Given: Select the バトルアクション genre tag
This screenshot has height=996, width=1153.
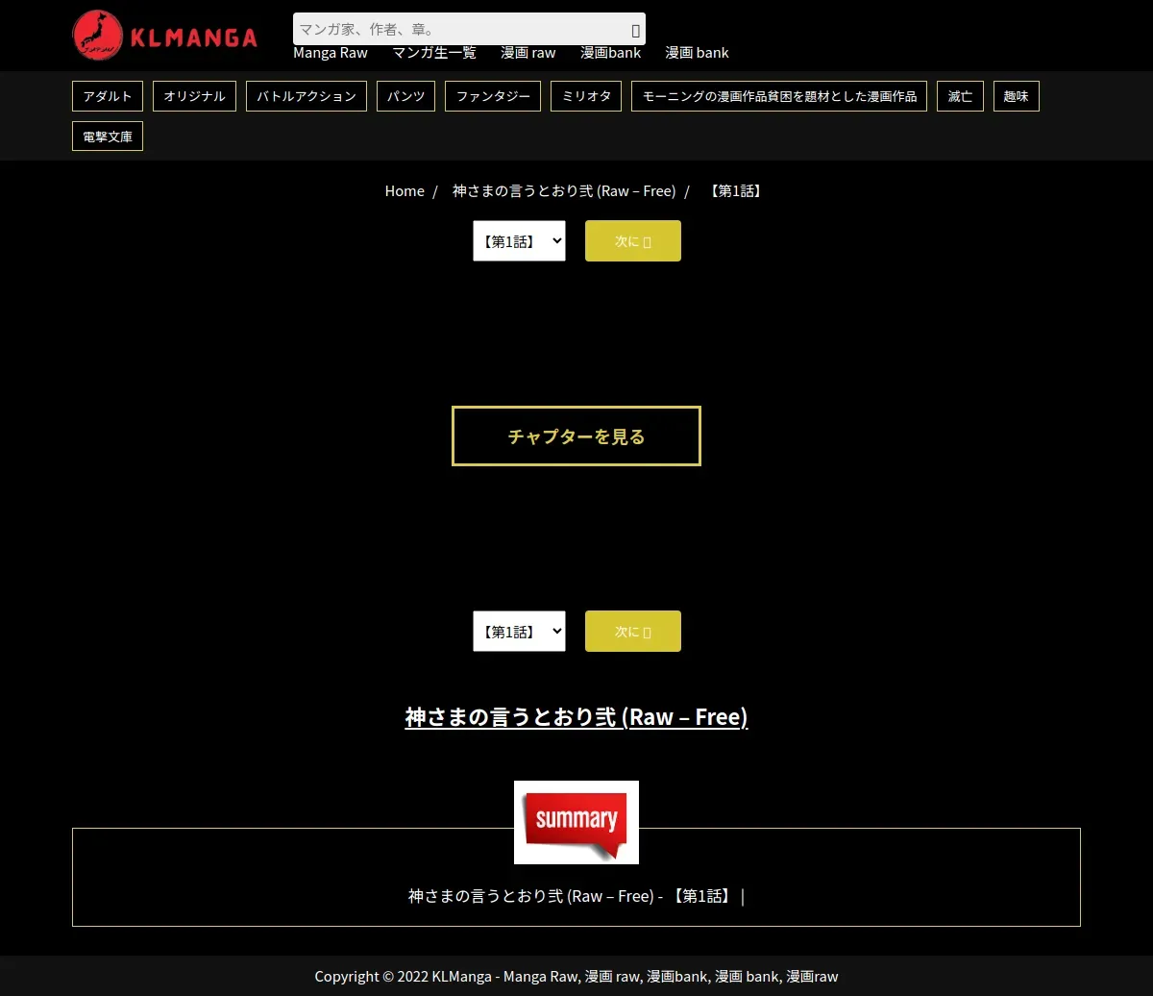Looking at the screenshot, I should 307,96.
